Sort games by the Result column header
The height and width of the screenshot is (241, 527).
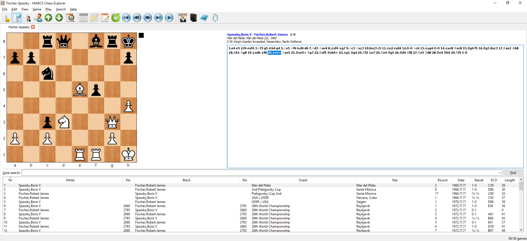[479, 180]
